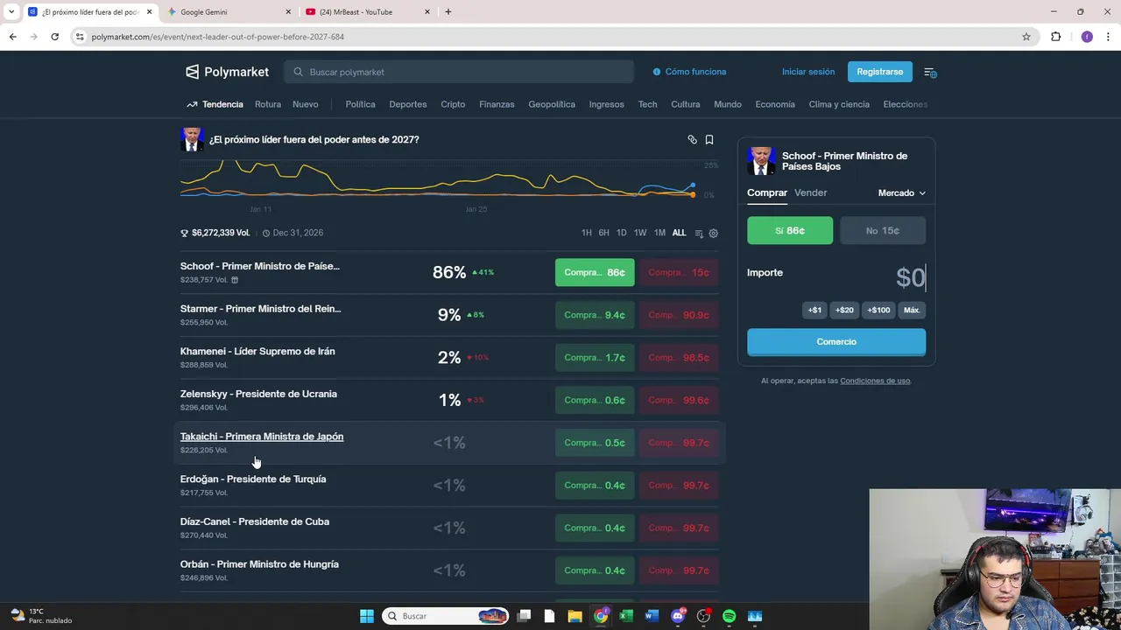Click the Buscar polymarket search field

coord(459,72)
